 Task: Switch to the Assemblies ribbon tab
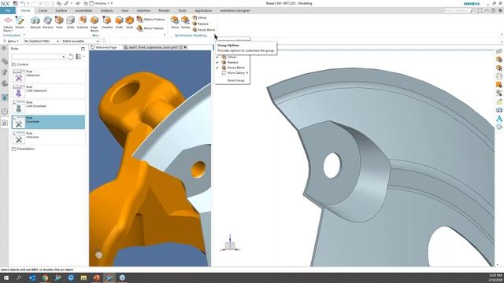(83, 10)
